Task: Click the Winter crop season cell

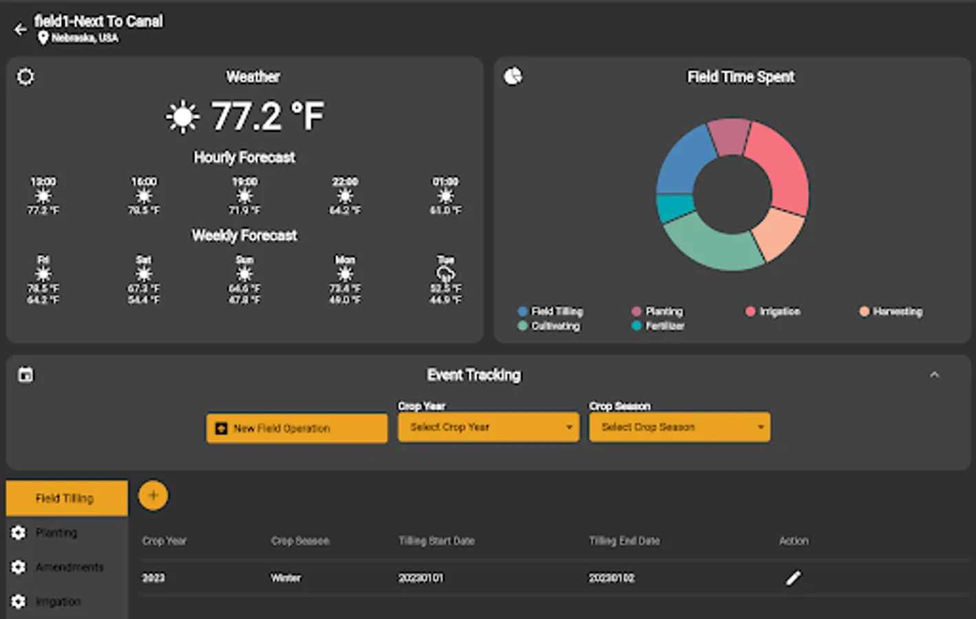Action: tap(286, 578)
